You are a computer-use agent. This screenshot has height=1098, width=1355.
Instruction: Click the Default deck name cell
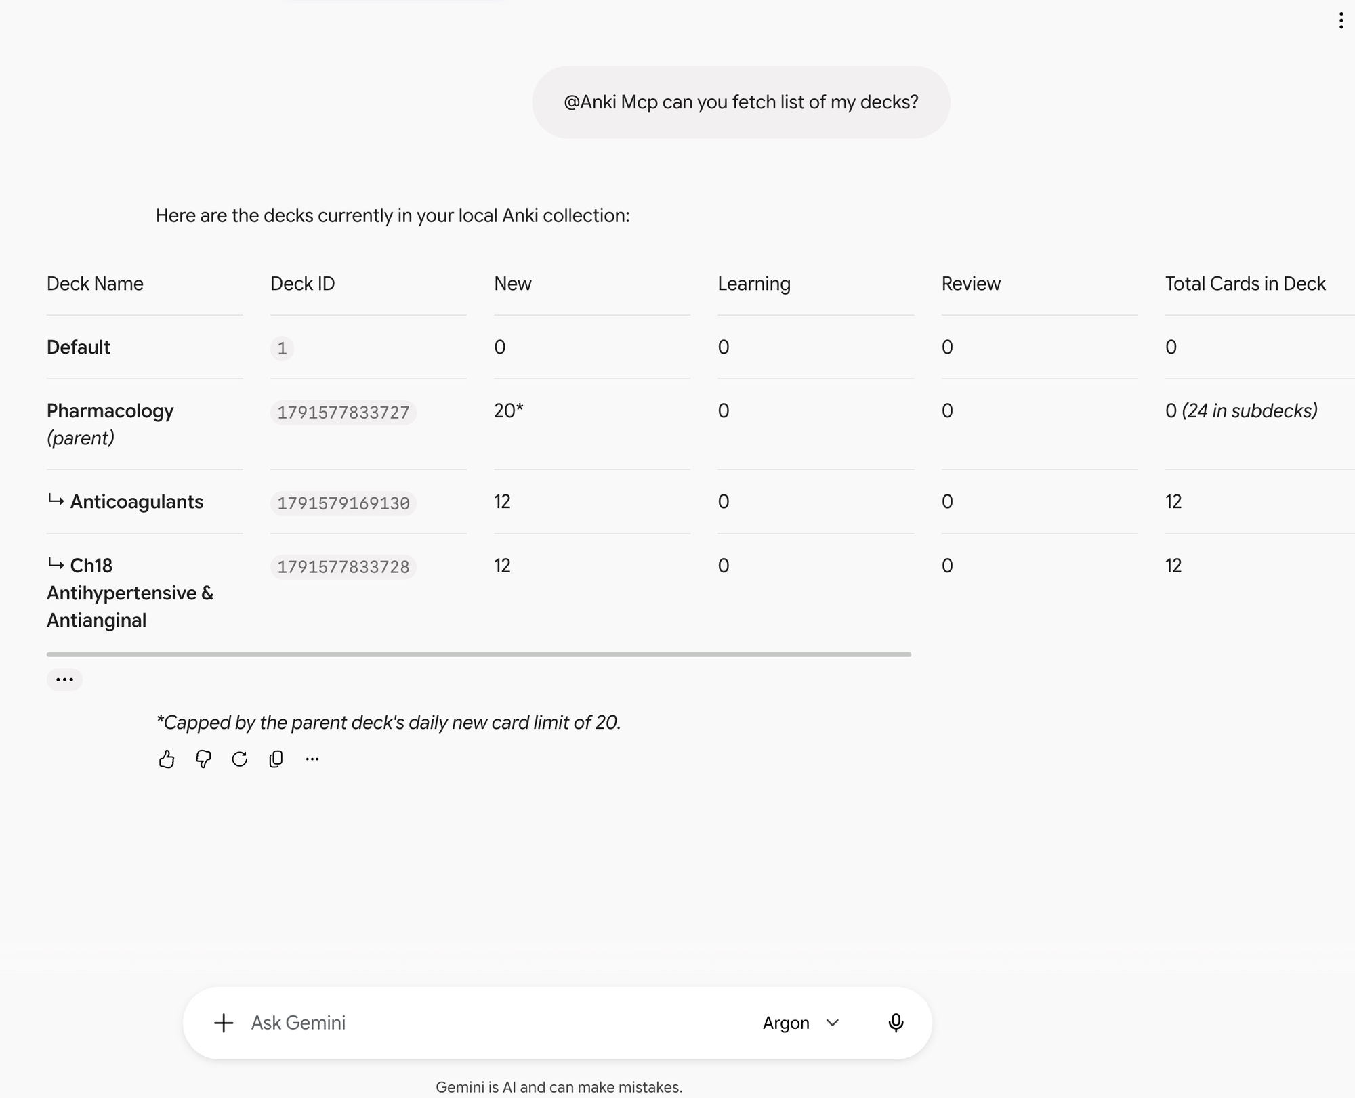79,347
